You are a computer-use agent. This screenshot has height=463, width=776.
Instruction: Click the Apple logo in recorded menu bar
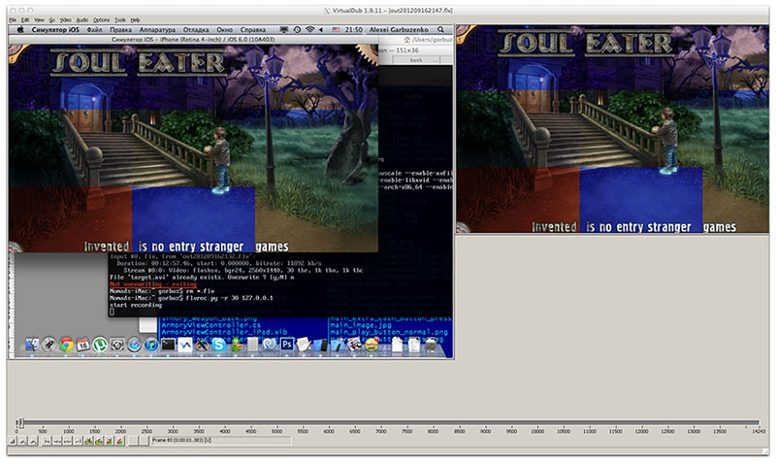point(20,30)
